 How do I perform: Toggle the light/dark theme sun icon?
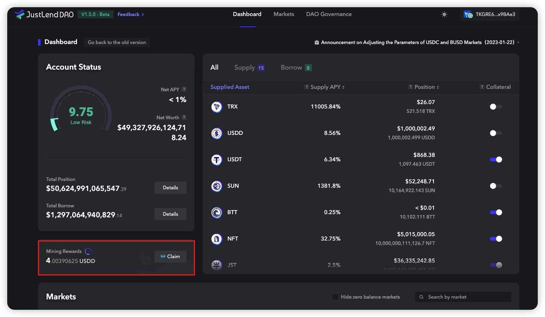click(x=444, y=14)
